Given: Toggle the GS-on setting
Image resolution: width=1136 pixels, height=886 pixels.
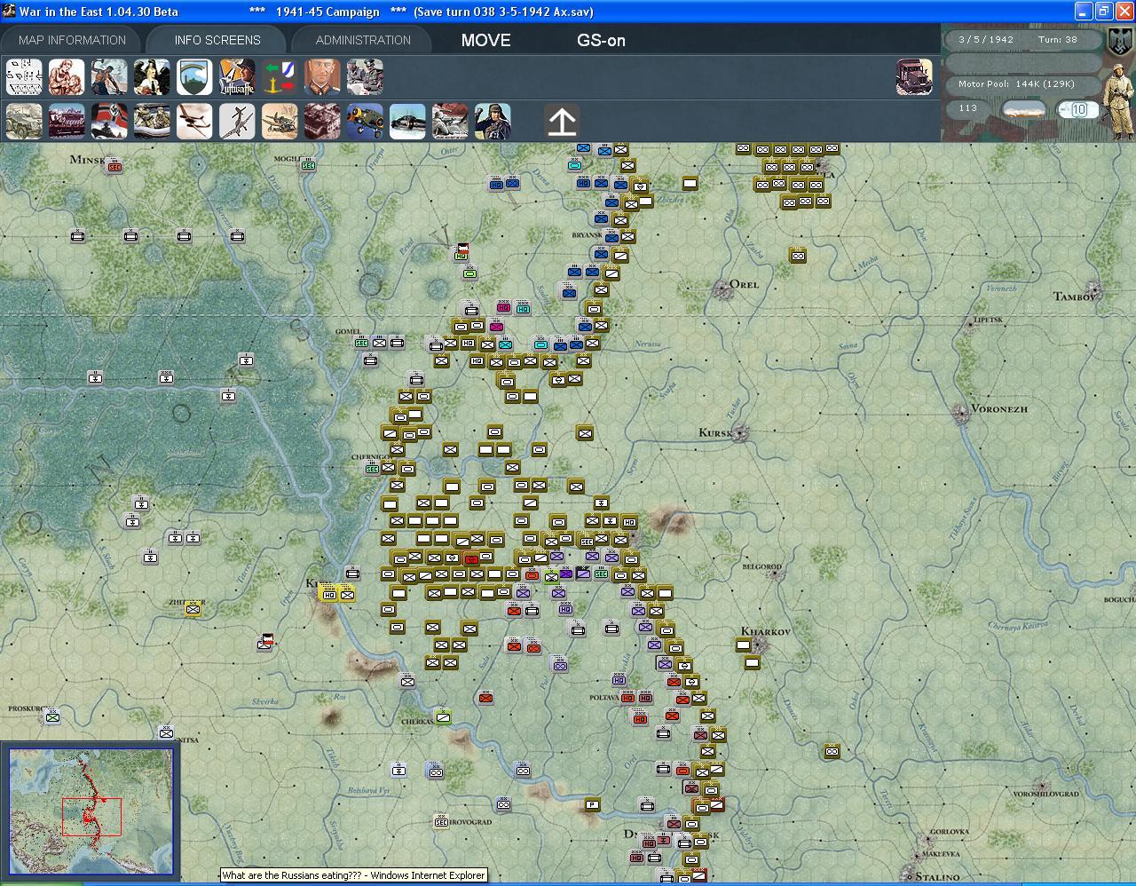Looking at the screenshot, I should pos(601,40).
